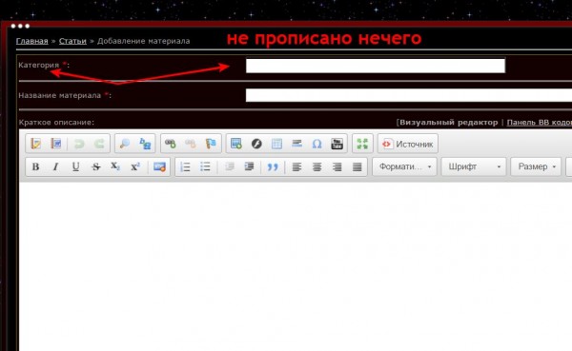Click the Название материала input field

[x=409, y=95]
